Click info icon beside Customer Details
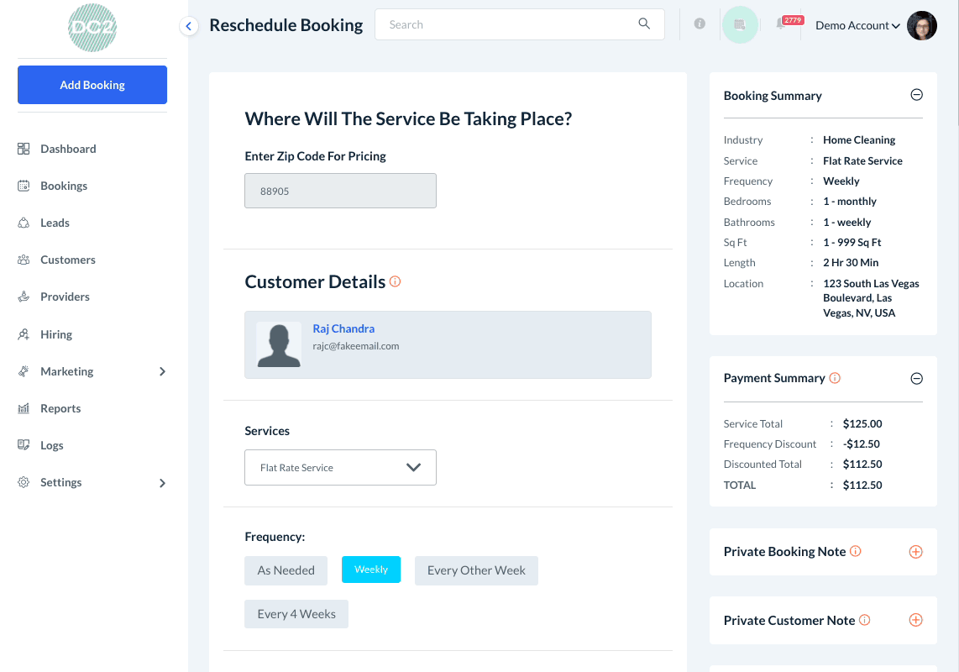The width and height of the screenshot is (959, 672). [395, 281]
